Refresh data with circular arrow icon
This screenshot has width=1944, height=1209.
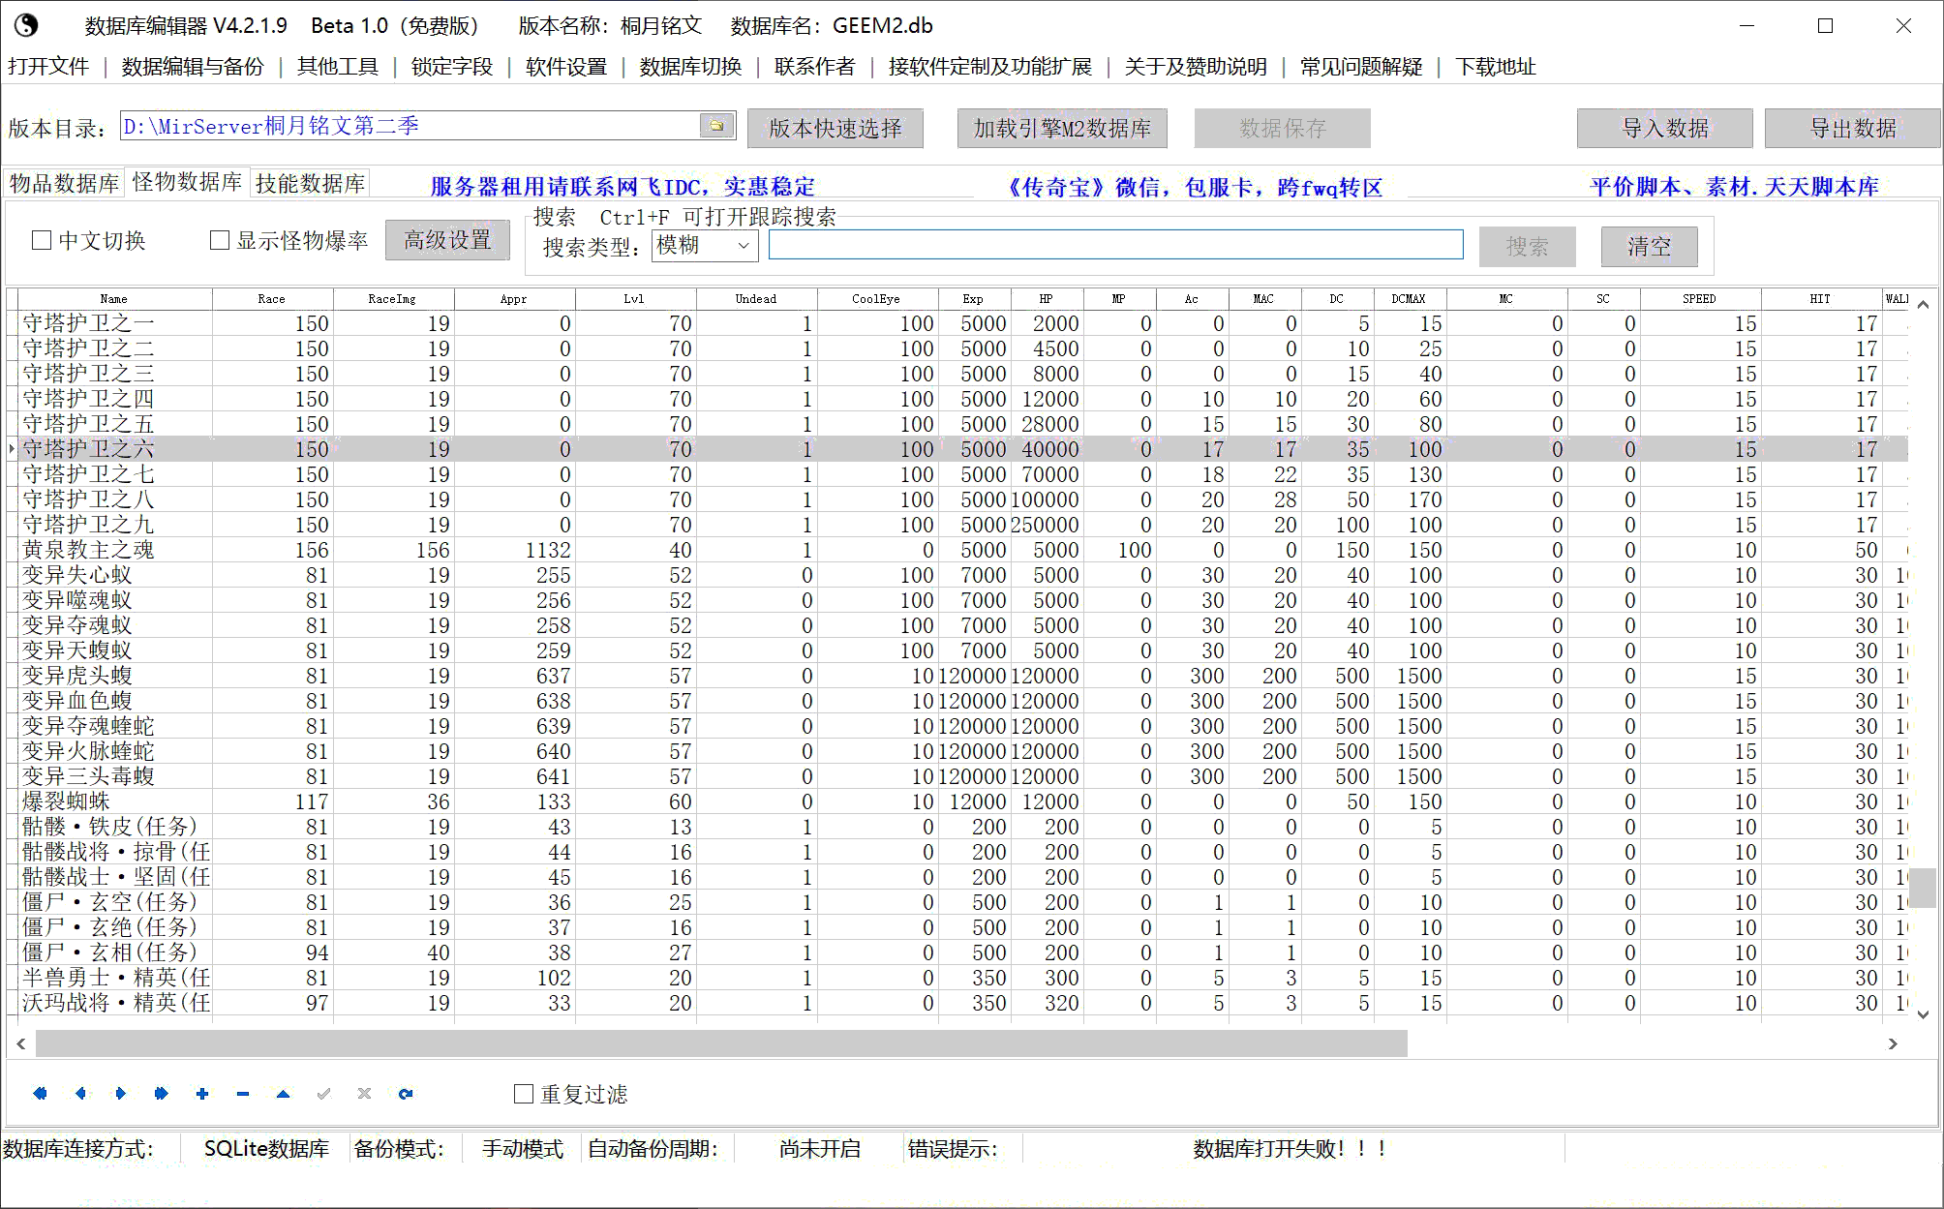(406, 1094)
